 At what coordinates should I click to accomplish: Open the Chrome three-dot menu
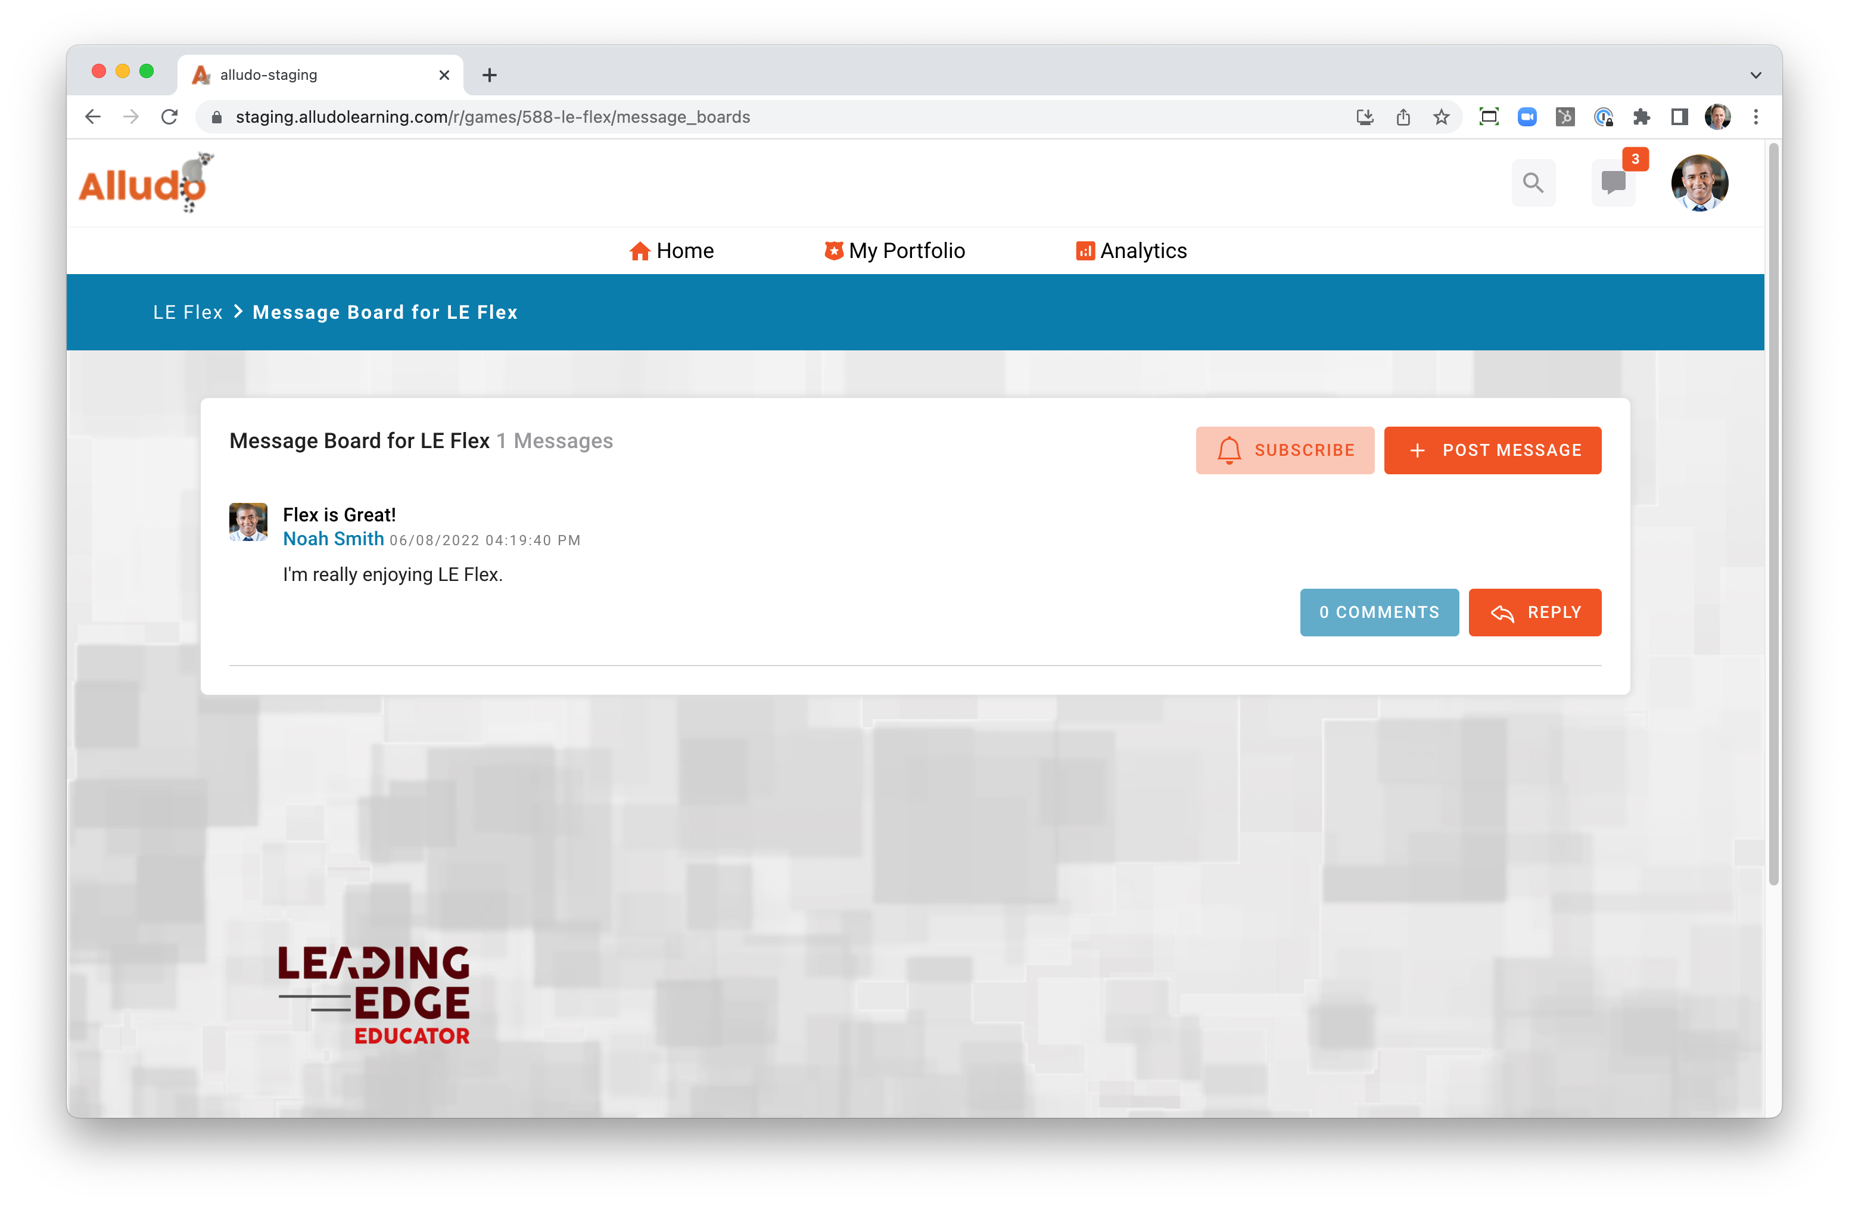pyautogui.click(x=1755, y=117)
